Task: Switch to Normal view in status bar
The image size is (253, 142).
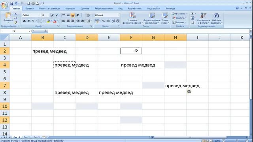Action: [204, 141]
